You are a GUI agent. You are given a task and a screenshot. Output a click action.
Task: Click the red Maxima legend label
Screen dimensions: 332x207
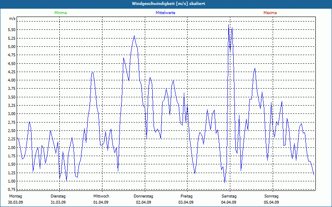270,13
